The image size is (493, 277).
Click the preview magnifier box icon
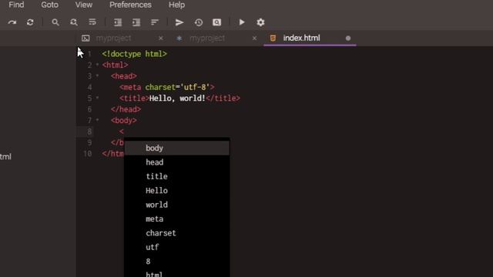click(216, 22)
